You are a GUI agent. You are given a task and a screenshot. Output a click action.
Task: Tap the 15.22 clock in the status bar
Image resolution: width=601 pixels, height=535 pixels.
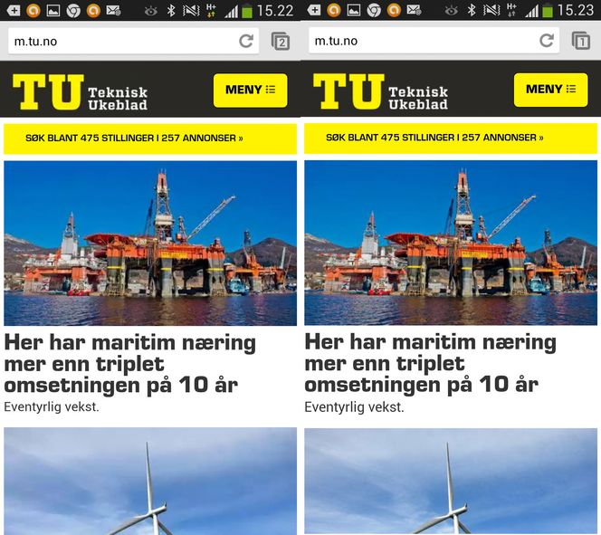tap(275, 11)
